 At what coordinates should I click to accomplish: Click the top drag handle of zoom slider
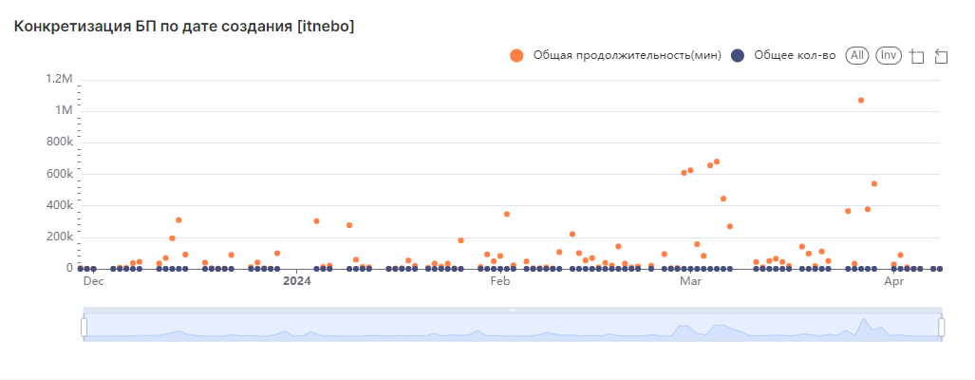513,311
